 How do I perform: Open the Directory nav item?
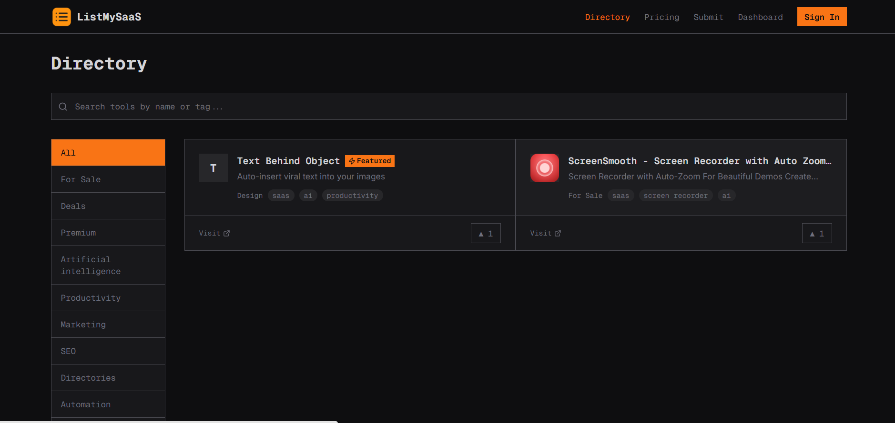607,17
